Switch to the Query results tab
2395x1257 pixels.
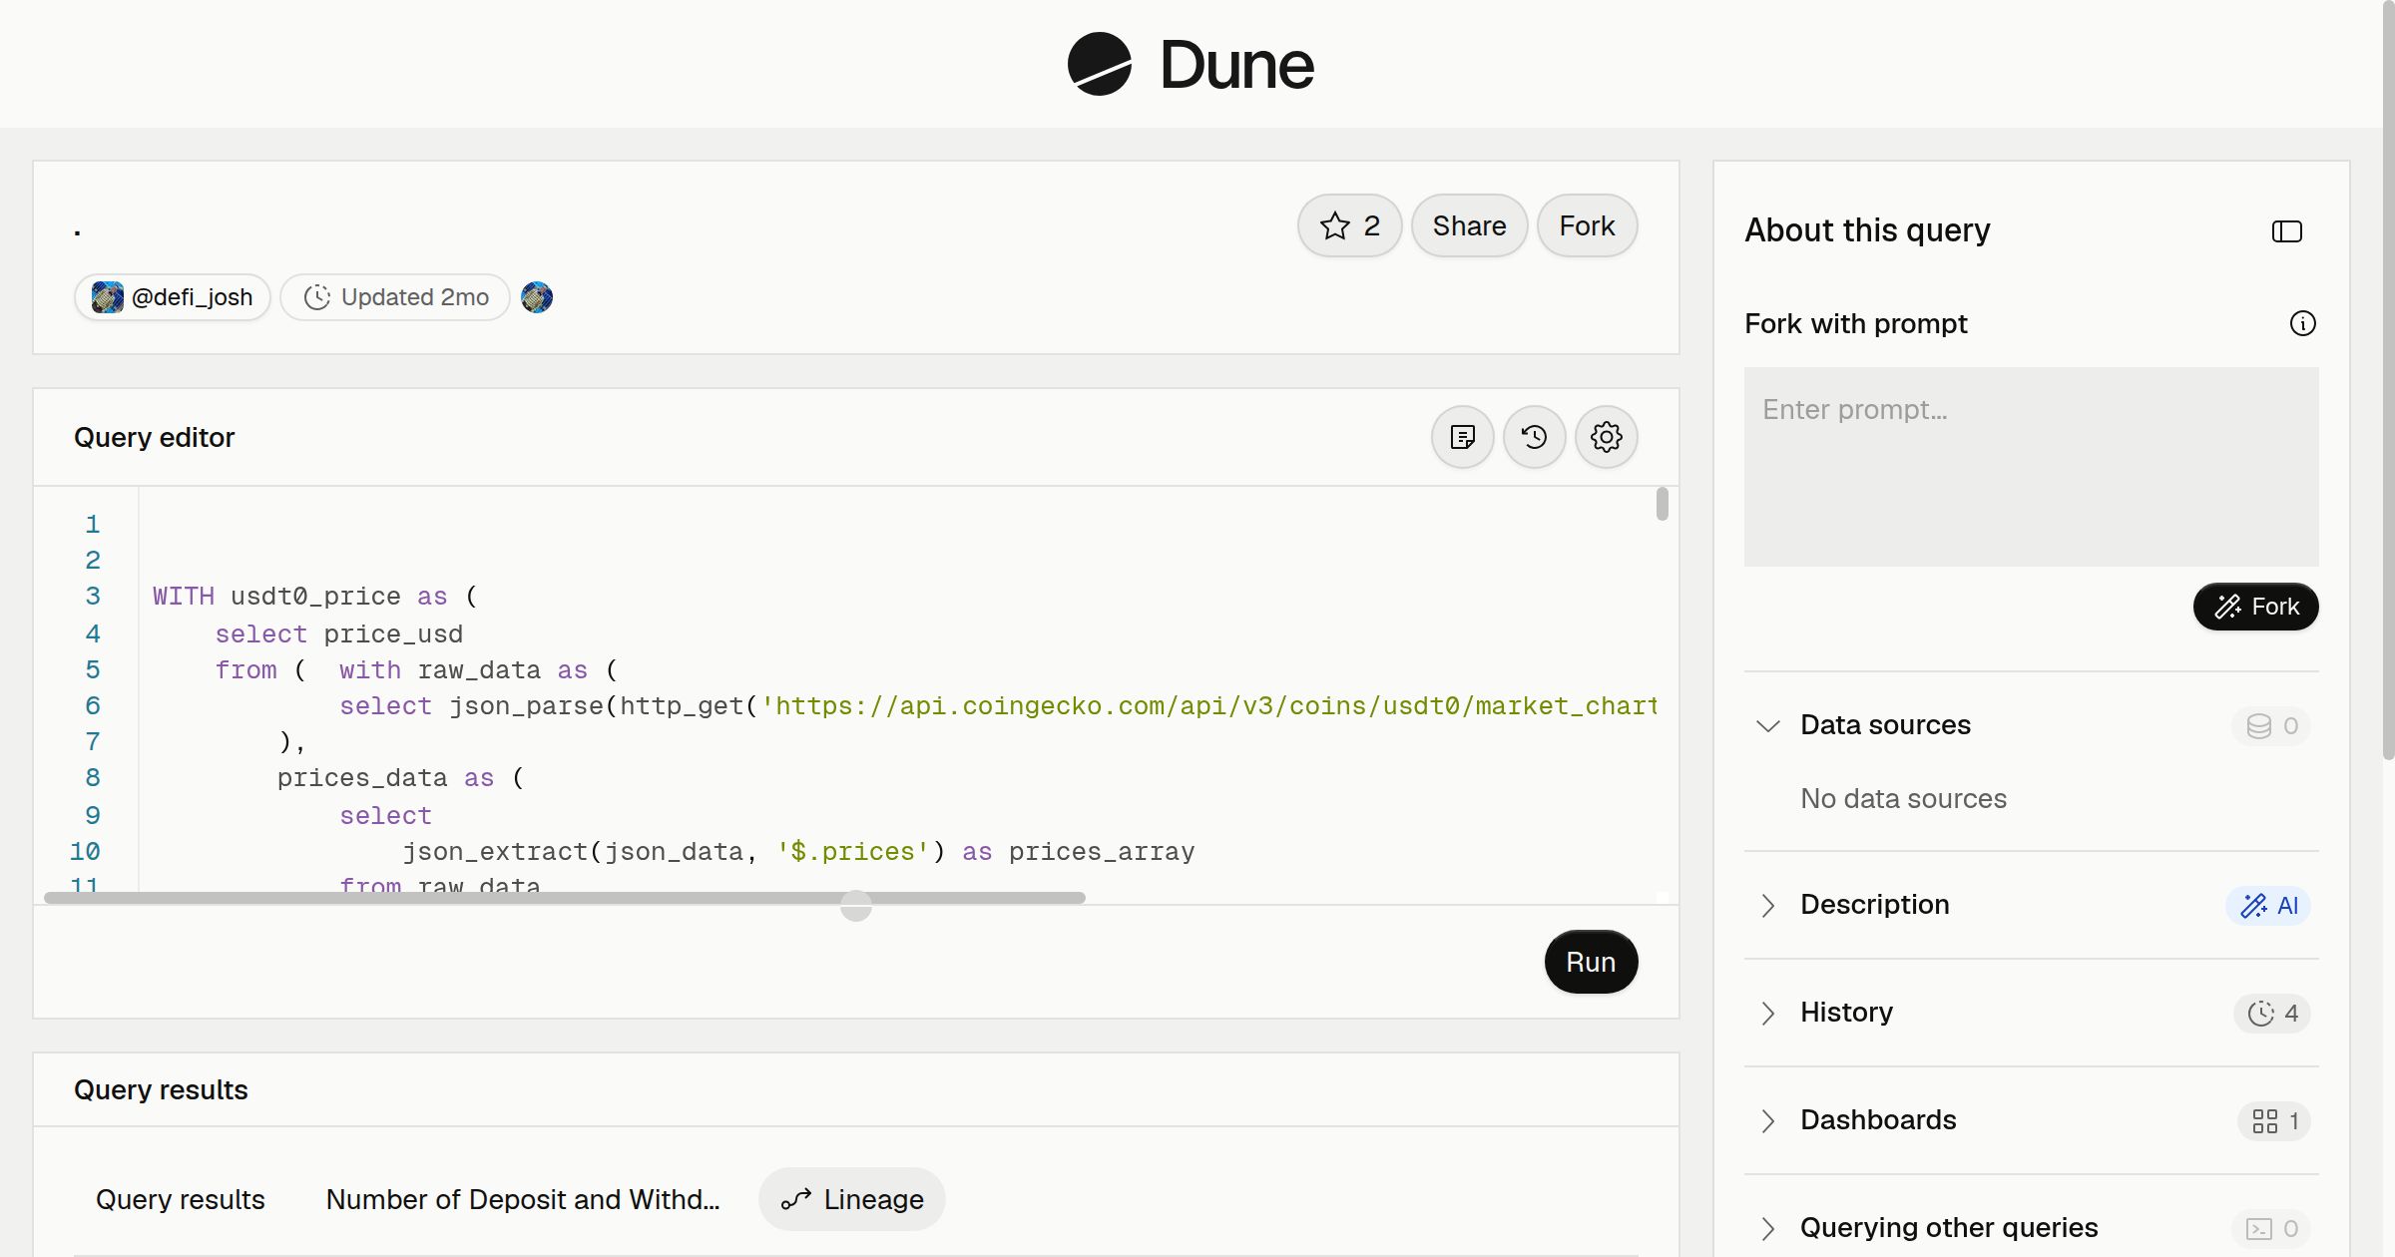180,1199
